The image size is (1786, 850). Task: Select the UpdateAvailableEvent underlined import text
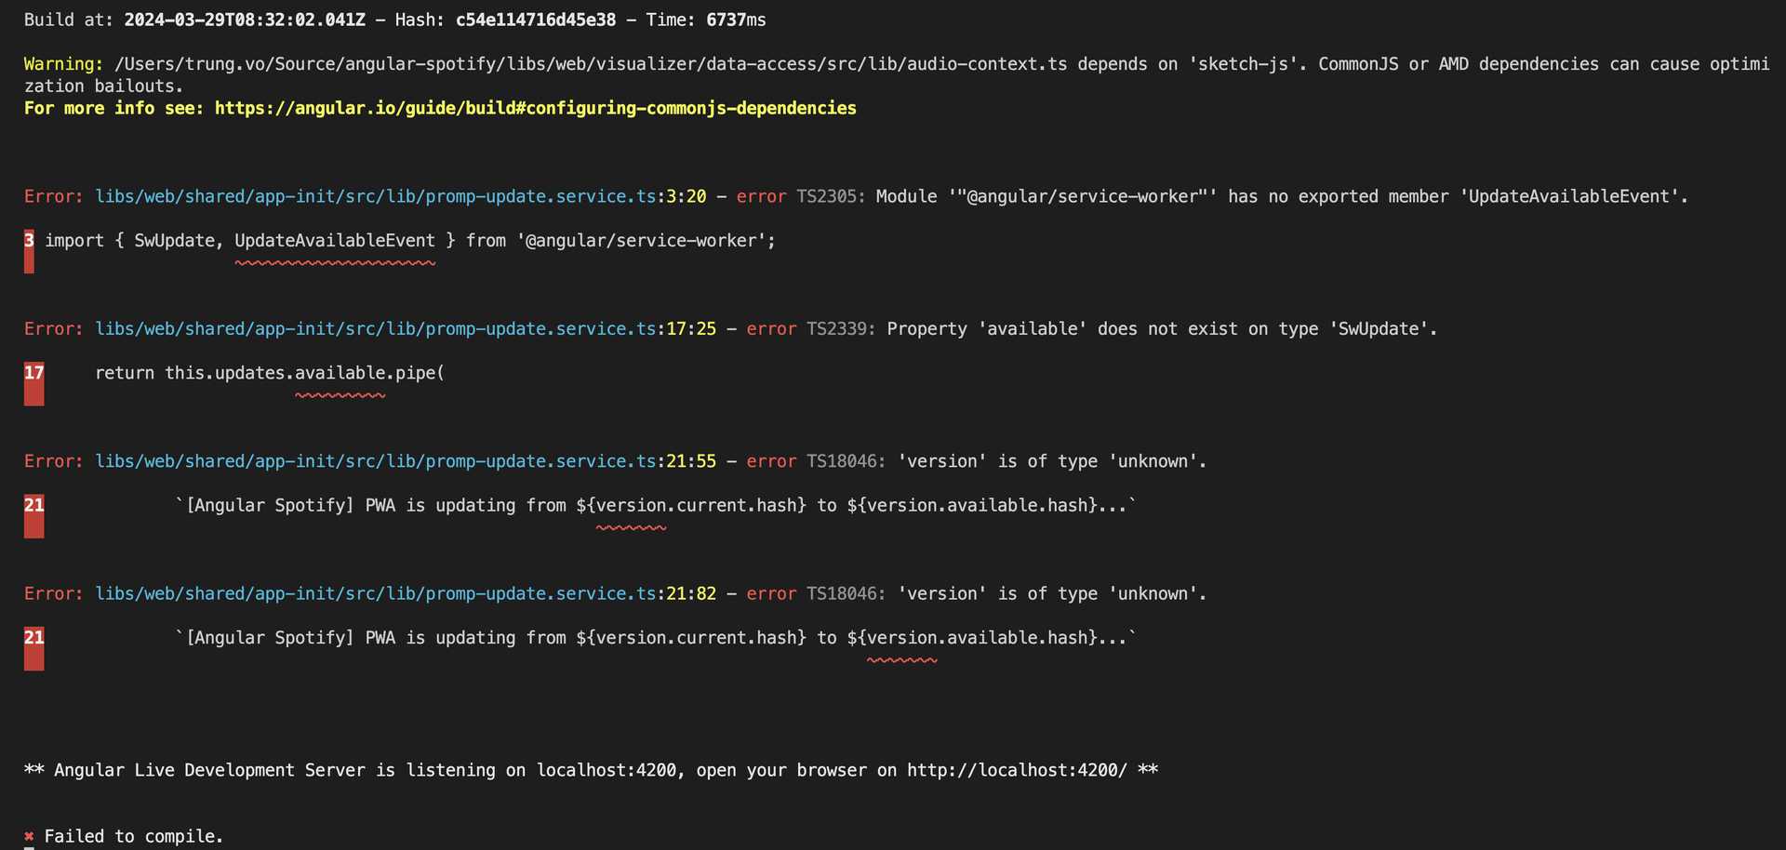(x=333, y=240)
